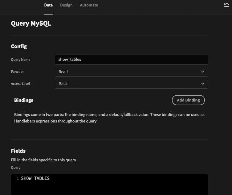The image size is (232, 195).
Task: Click the Access Level label
Action: tap(20, 84)
